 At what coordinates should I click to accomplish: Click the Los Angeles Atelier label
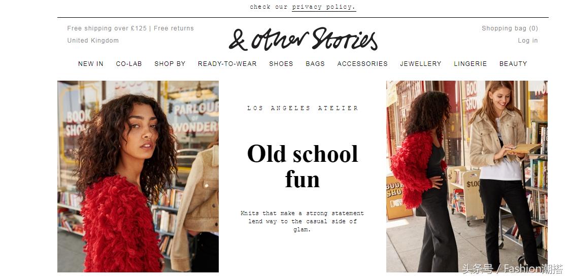[303, 108]
